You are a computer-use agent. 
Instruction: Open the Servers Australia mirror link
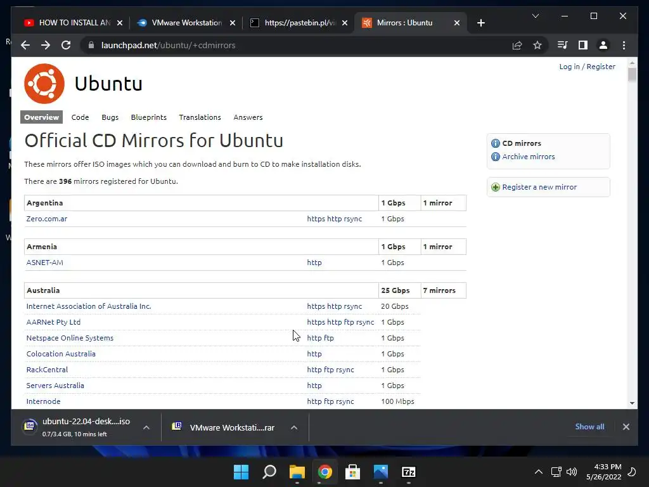(x=55, y=386)
